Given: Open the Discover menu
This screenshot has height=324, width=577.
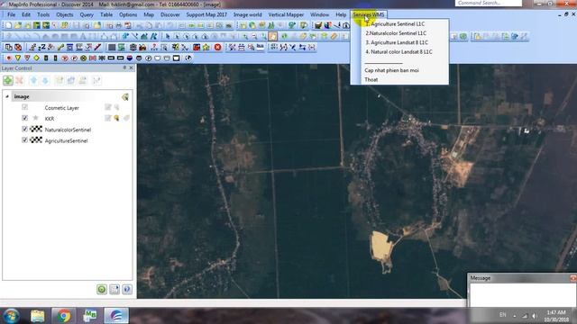Looking at the screenshot, I should (x=170, y=14).
